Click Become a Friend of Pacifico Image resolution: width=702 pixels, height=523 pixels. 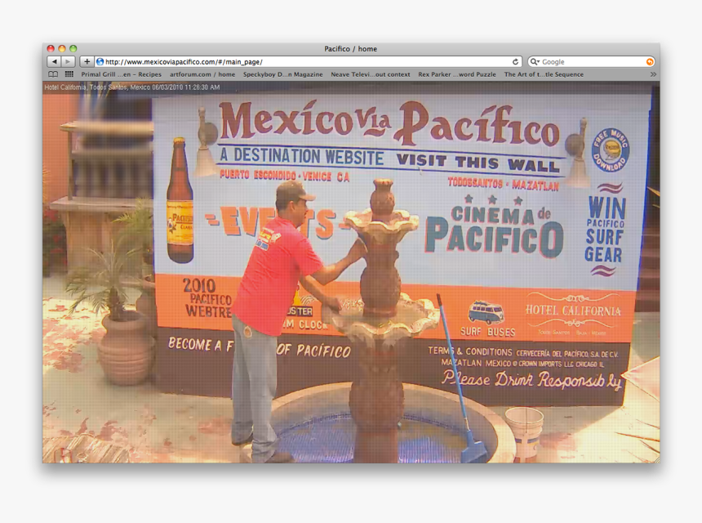click(x=260, y=347)
